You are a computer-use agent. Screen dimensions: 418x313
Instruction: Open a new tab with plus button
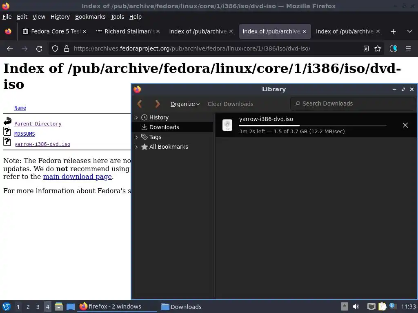(393, 32)
